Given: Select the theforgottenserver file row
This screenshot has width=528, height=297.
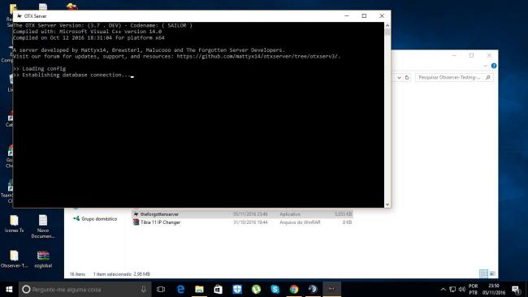Looking at the screenshot, I should (242, 214).
